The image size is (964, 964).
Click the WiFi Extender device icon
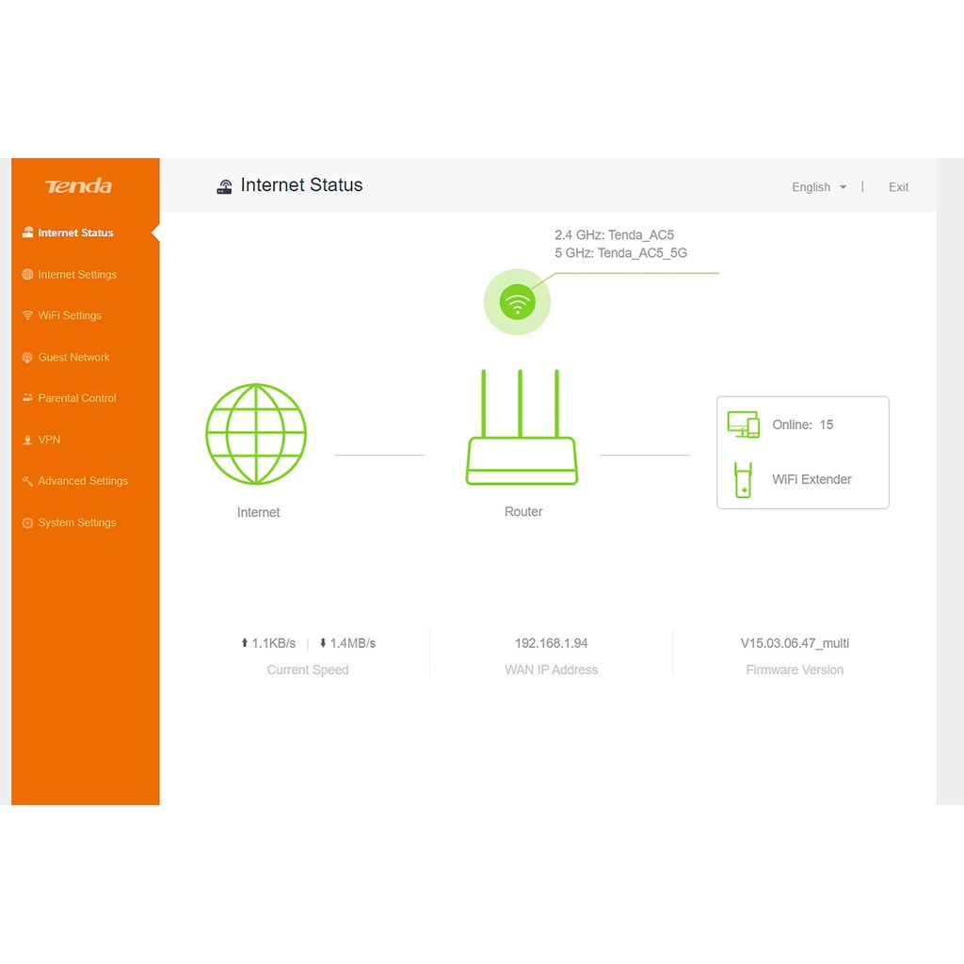744,479
